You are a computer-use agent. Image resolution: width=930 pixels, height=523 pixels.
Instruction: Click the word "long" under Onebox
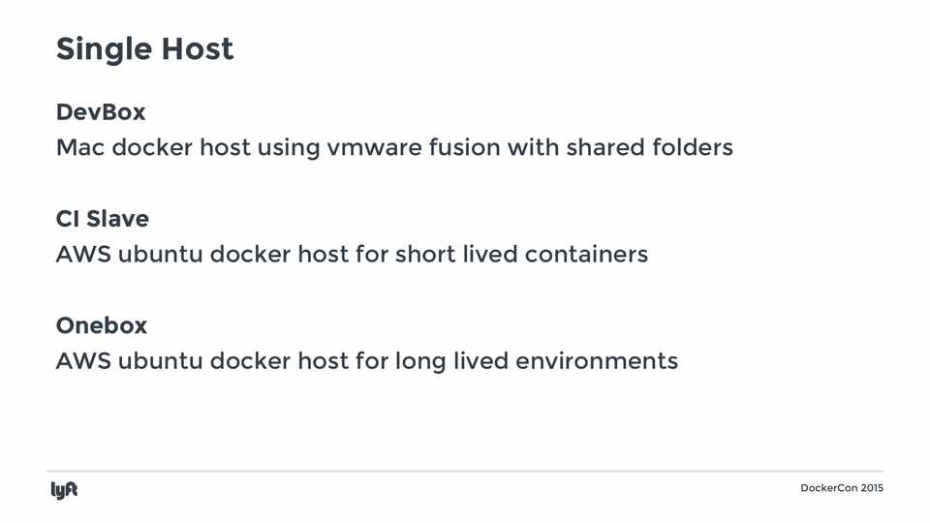418,363
